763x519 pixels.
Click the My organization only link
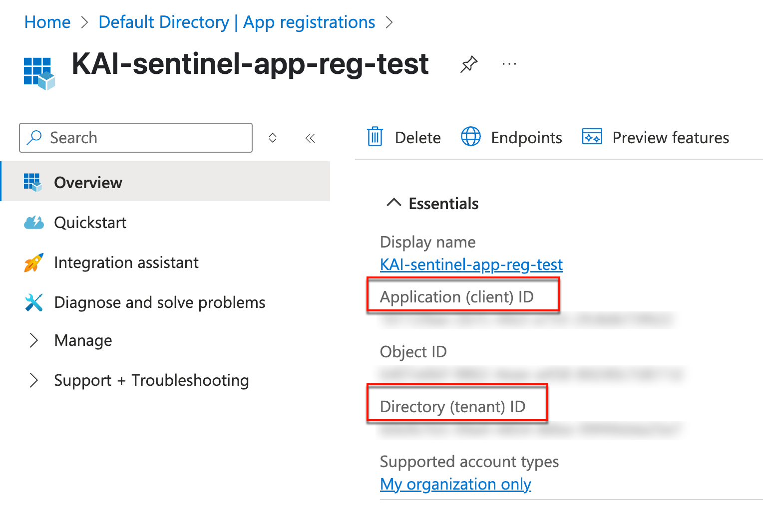[455, 484]
